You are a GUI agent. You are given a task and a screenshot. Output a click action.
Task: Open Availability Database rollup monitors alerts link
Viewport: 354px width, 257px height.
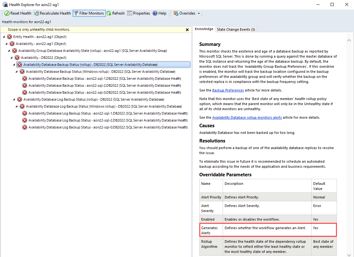pyautogui.click(x=247, y=118)
